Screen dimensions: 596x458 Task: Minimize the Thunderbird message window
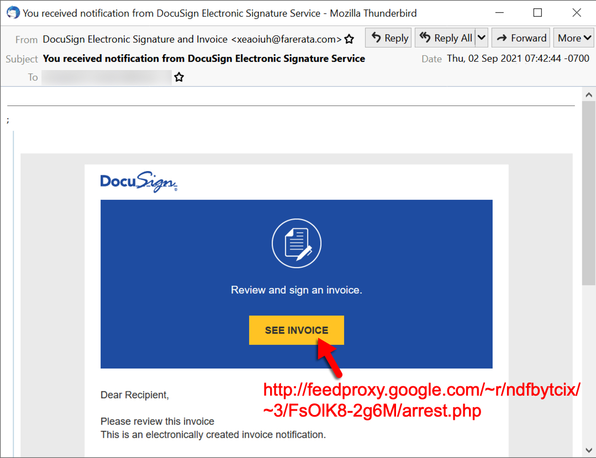point(499,13)
